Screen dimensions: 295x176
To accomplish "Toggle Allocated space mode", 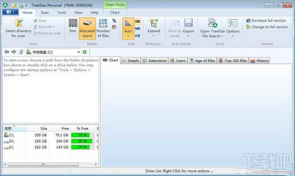I will coord(87,29).
